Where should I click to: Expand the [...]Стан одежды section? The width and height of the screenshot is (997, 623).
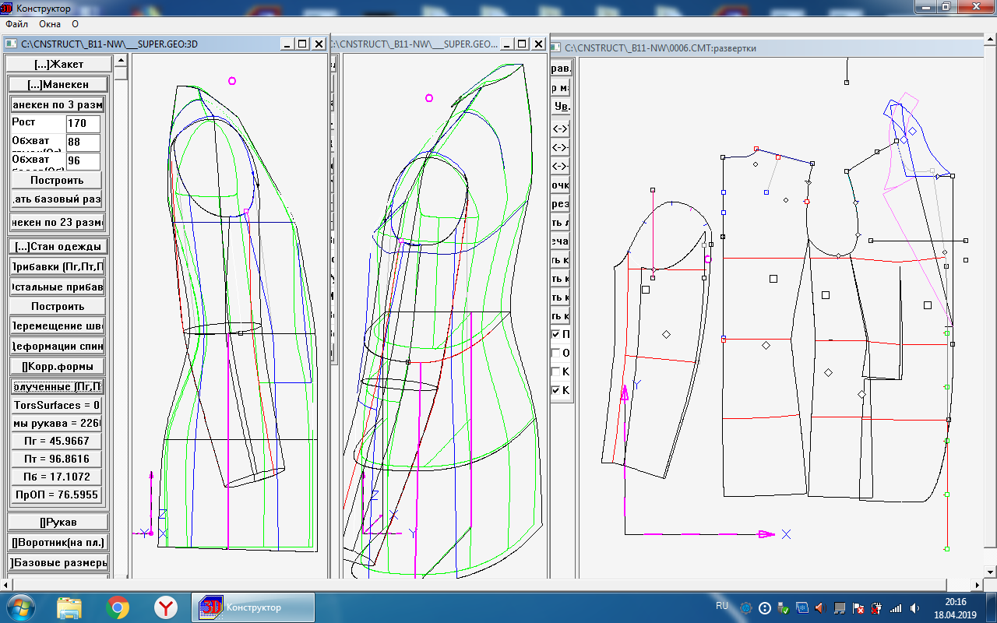pos(58,246)
